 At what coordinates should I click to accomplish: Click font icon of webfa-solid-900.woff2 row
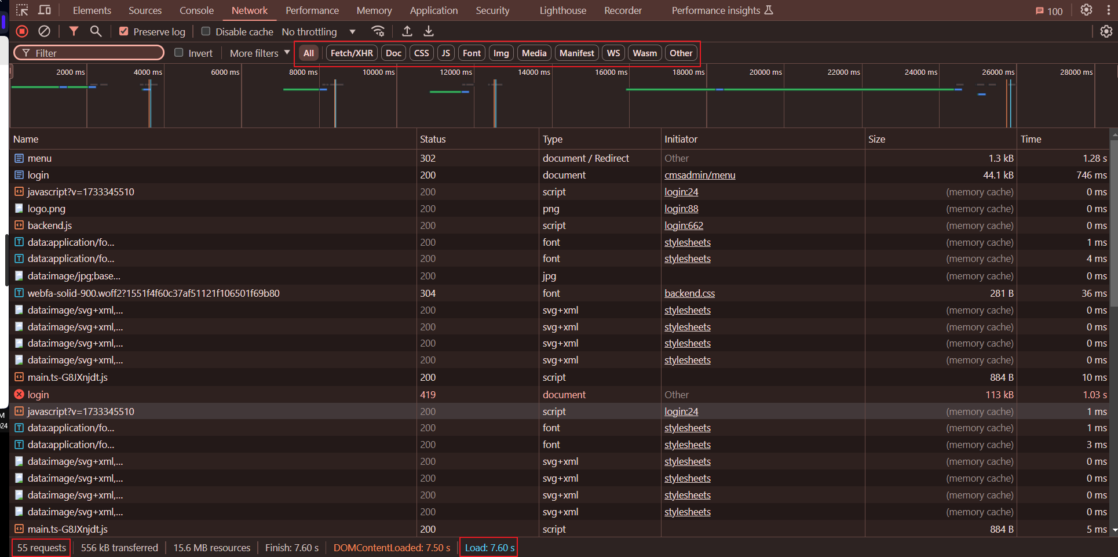19,293
